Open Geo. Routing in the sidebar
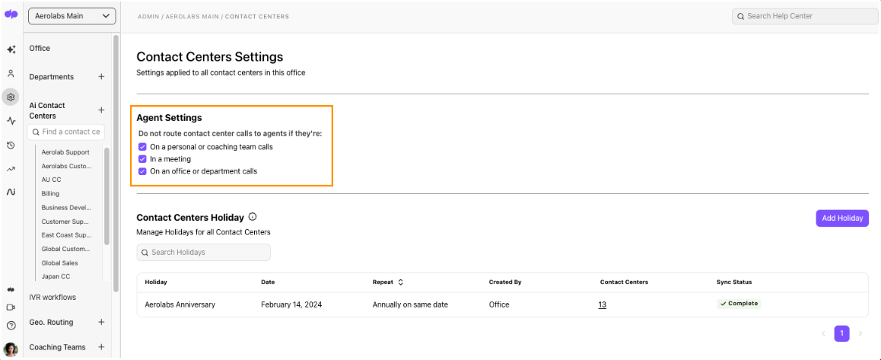 pyautogui.click(x=51, y=322)
